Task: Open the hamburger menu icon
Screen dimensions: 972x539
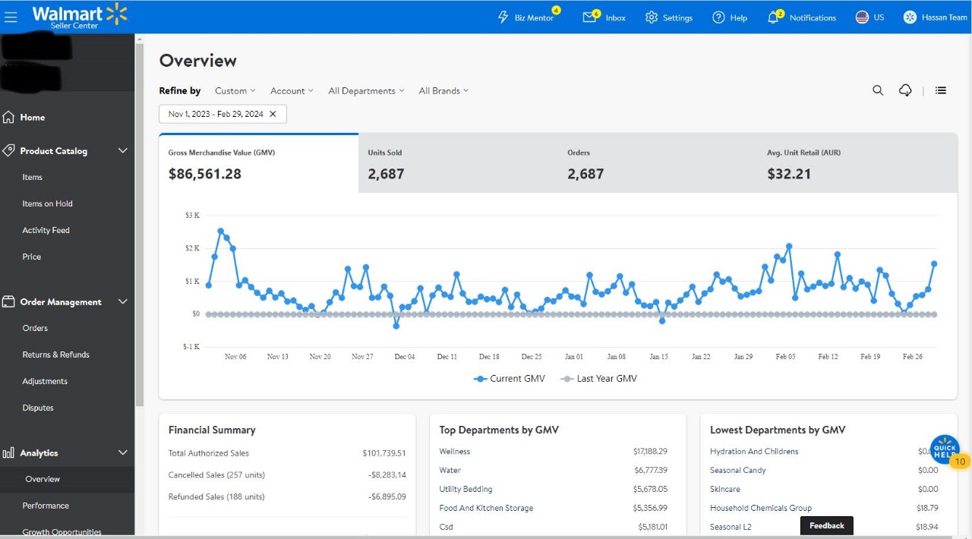Action: click(x=11, y=17)
